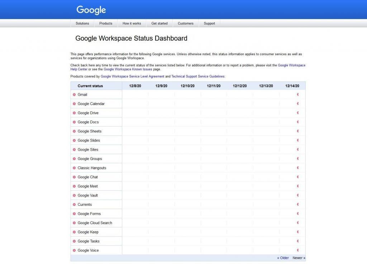Click Google Calendar's 12/14/20 outage marker

pos(297,104)
